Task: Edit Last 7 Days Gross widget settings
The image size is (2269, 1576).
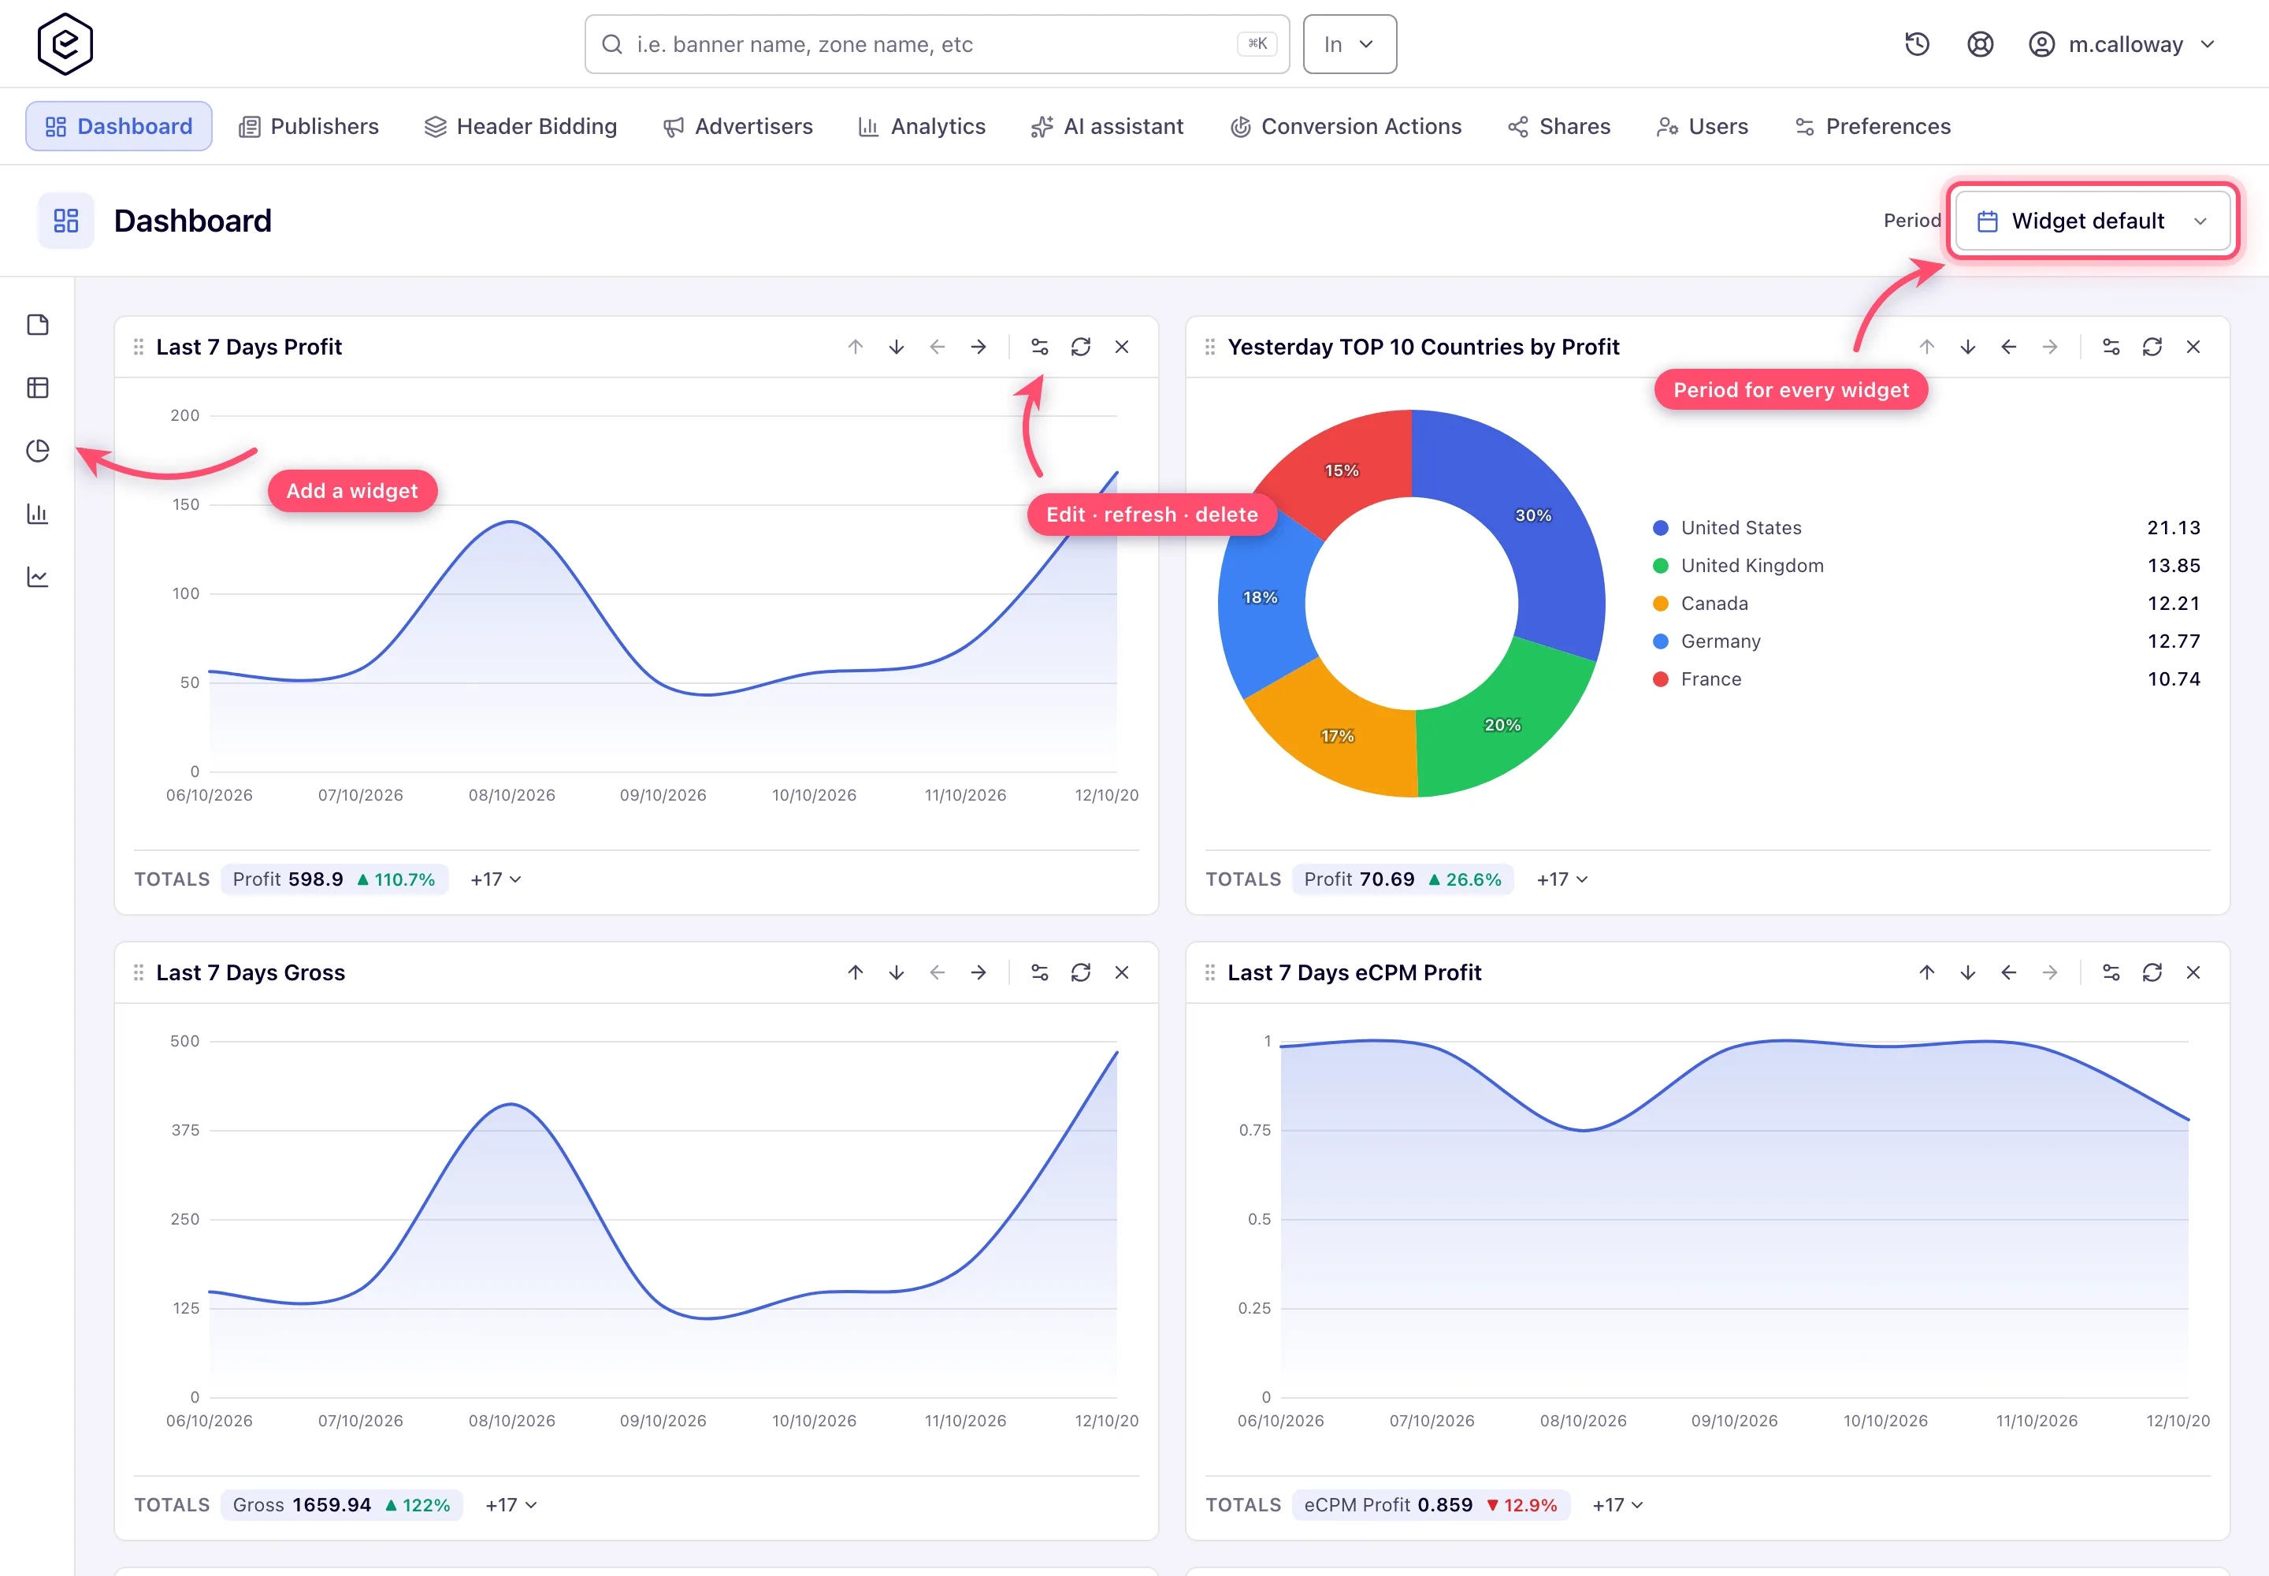Action: pos(1040,972)
